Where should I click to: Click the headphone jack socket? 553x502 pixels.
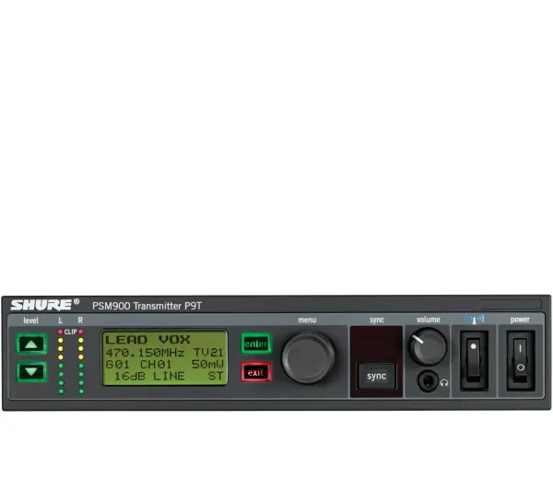point(427,379)
